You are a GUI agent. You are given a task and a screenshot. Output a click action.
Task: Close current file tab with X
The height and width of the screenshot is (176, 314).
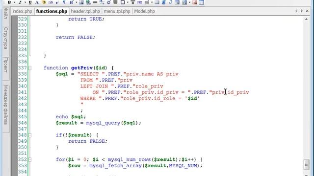pos(307,11)
